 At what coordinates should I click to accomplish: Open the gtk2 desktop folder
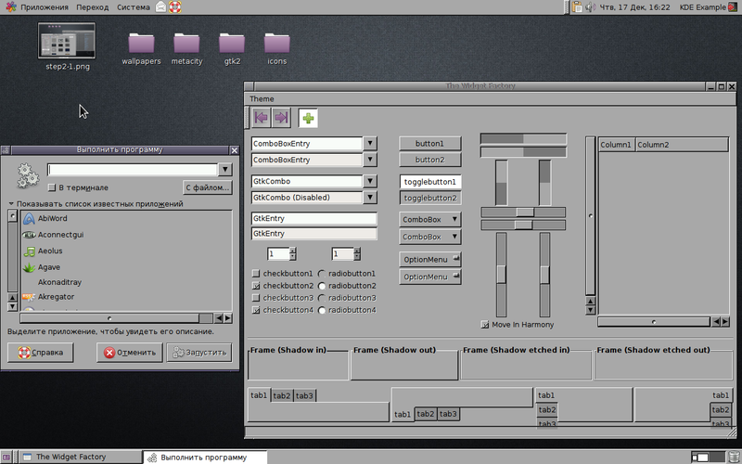[x=232, y=48]
